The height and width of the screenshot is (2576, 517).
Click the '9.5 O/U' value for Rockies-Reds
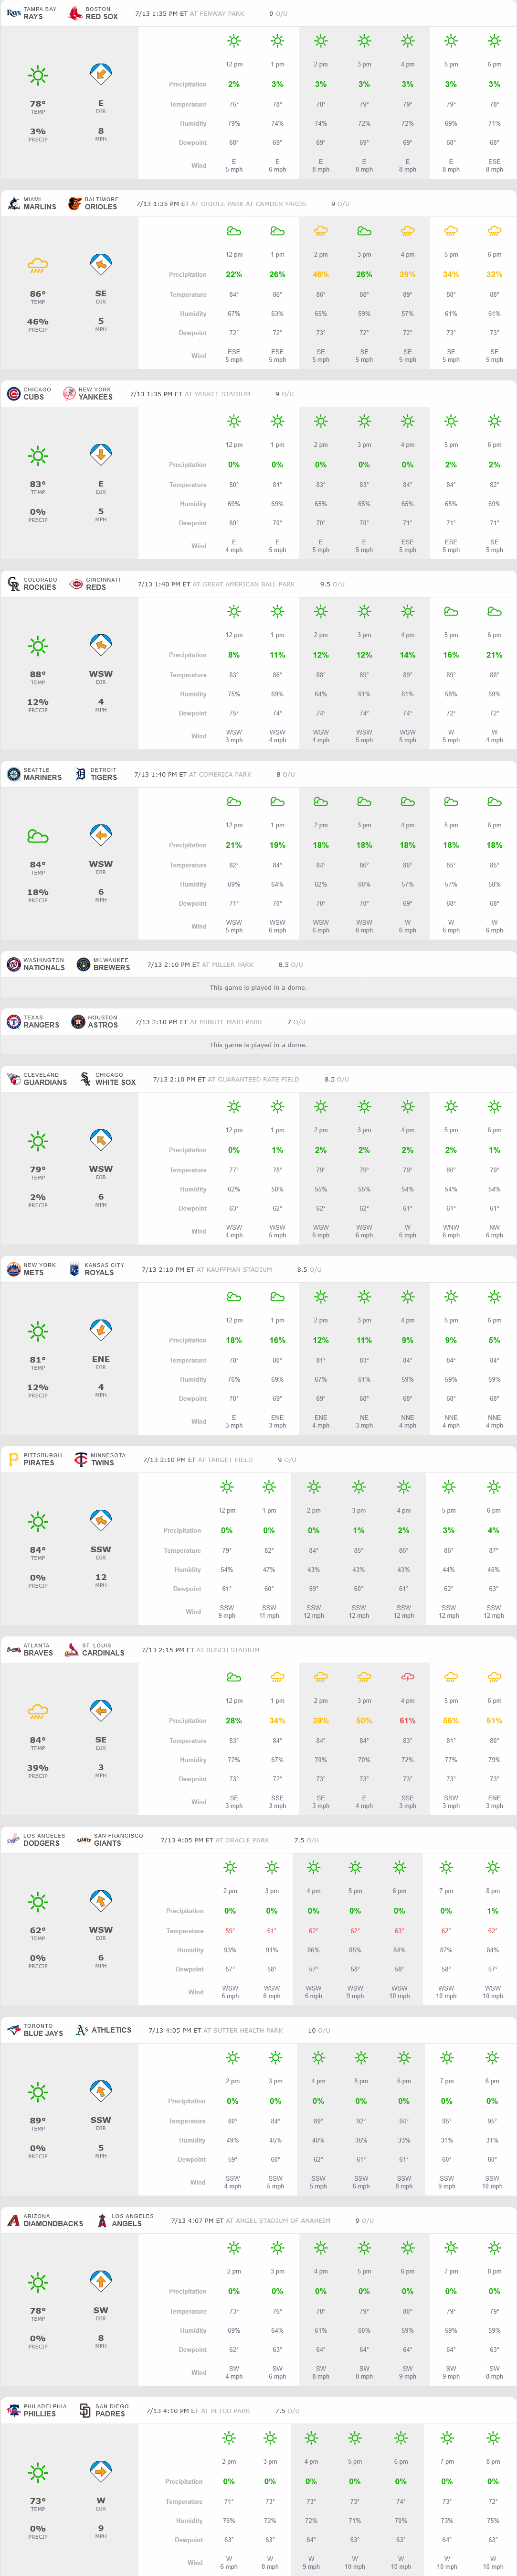click(332, 584)
